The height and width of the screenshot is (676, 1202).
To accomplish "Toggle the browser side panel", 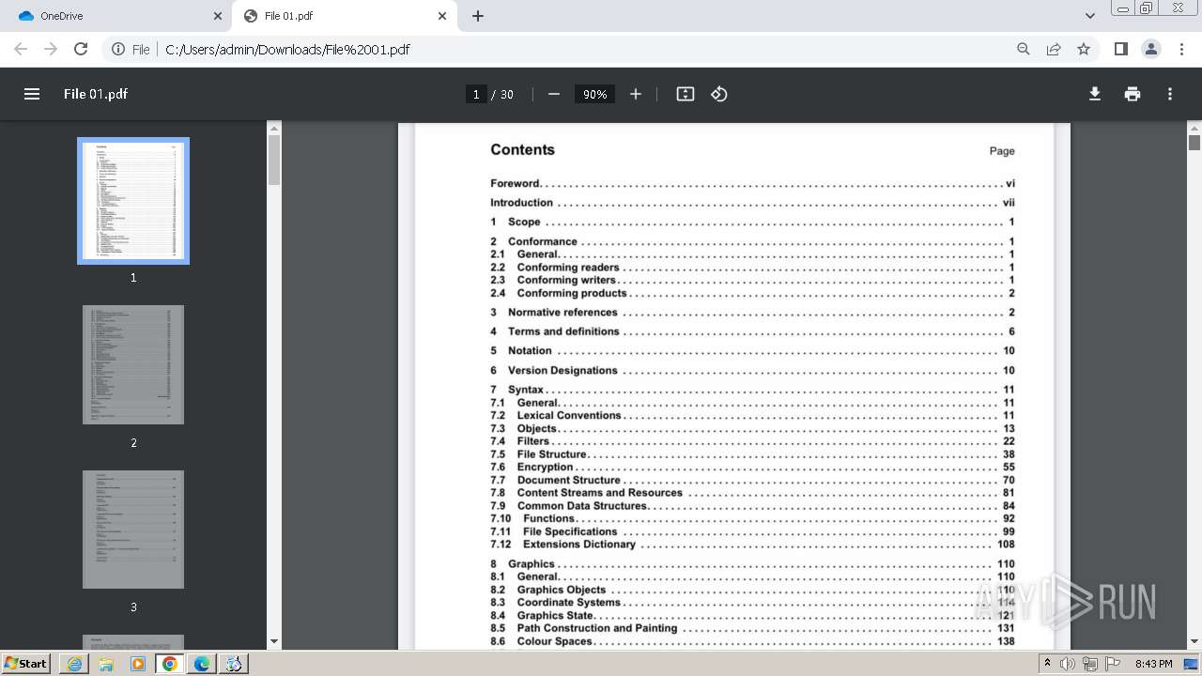I will click(1120, 49).
